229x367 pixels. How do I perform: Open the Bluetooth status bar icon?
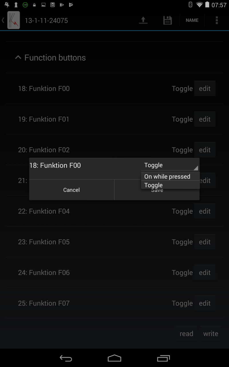pos(190,5)
